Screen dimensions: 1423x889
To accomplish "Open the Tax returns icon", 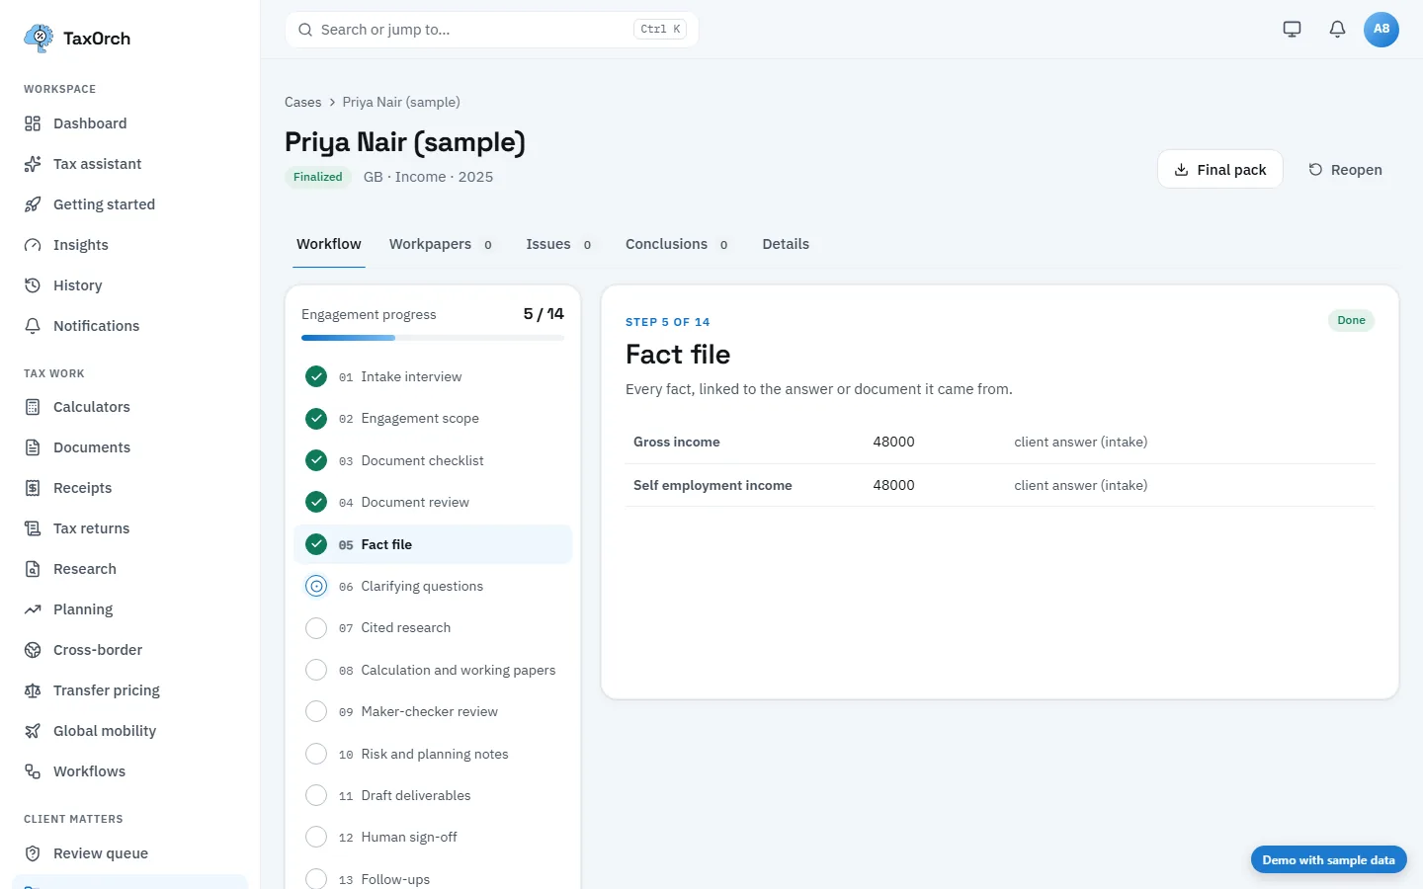I will [x=33, y=528].
